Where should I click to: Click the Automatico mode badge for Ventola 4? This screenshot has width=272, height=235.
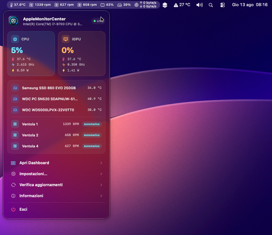click(92, 146)
